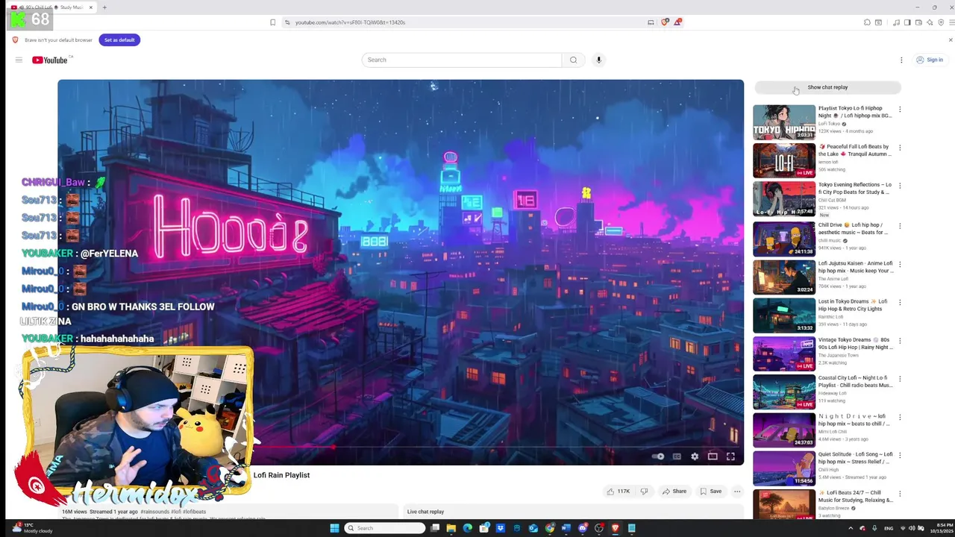Open Peaceful Fall Lofi Beats live video
This screenshot has height=537, width=955.
coord(784,160)
